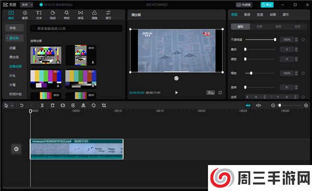Open the Media tab in top toolbar
The height and width of the screenshot is (191, 312).
[11, 15]
